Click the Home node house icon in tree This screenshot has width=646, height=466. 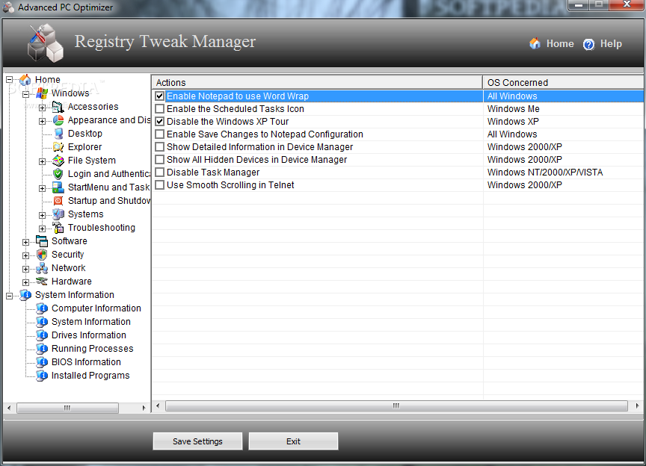(x=25, y=79)
